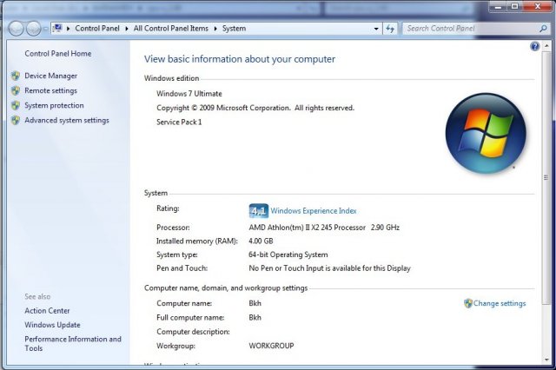This screenshot has height=370, width=556.
Task: Click the vertical scrollbar on the right
Action: (547, 174)
